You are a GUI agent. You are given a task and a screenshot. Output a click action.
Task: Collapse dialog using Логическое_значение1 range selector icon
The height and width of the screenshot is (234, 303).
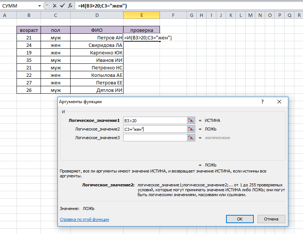coord(191,120)
